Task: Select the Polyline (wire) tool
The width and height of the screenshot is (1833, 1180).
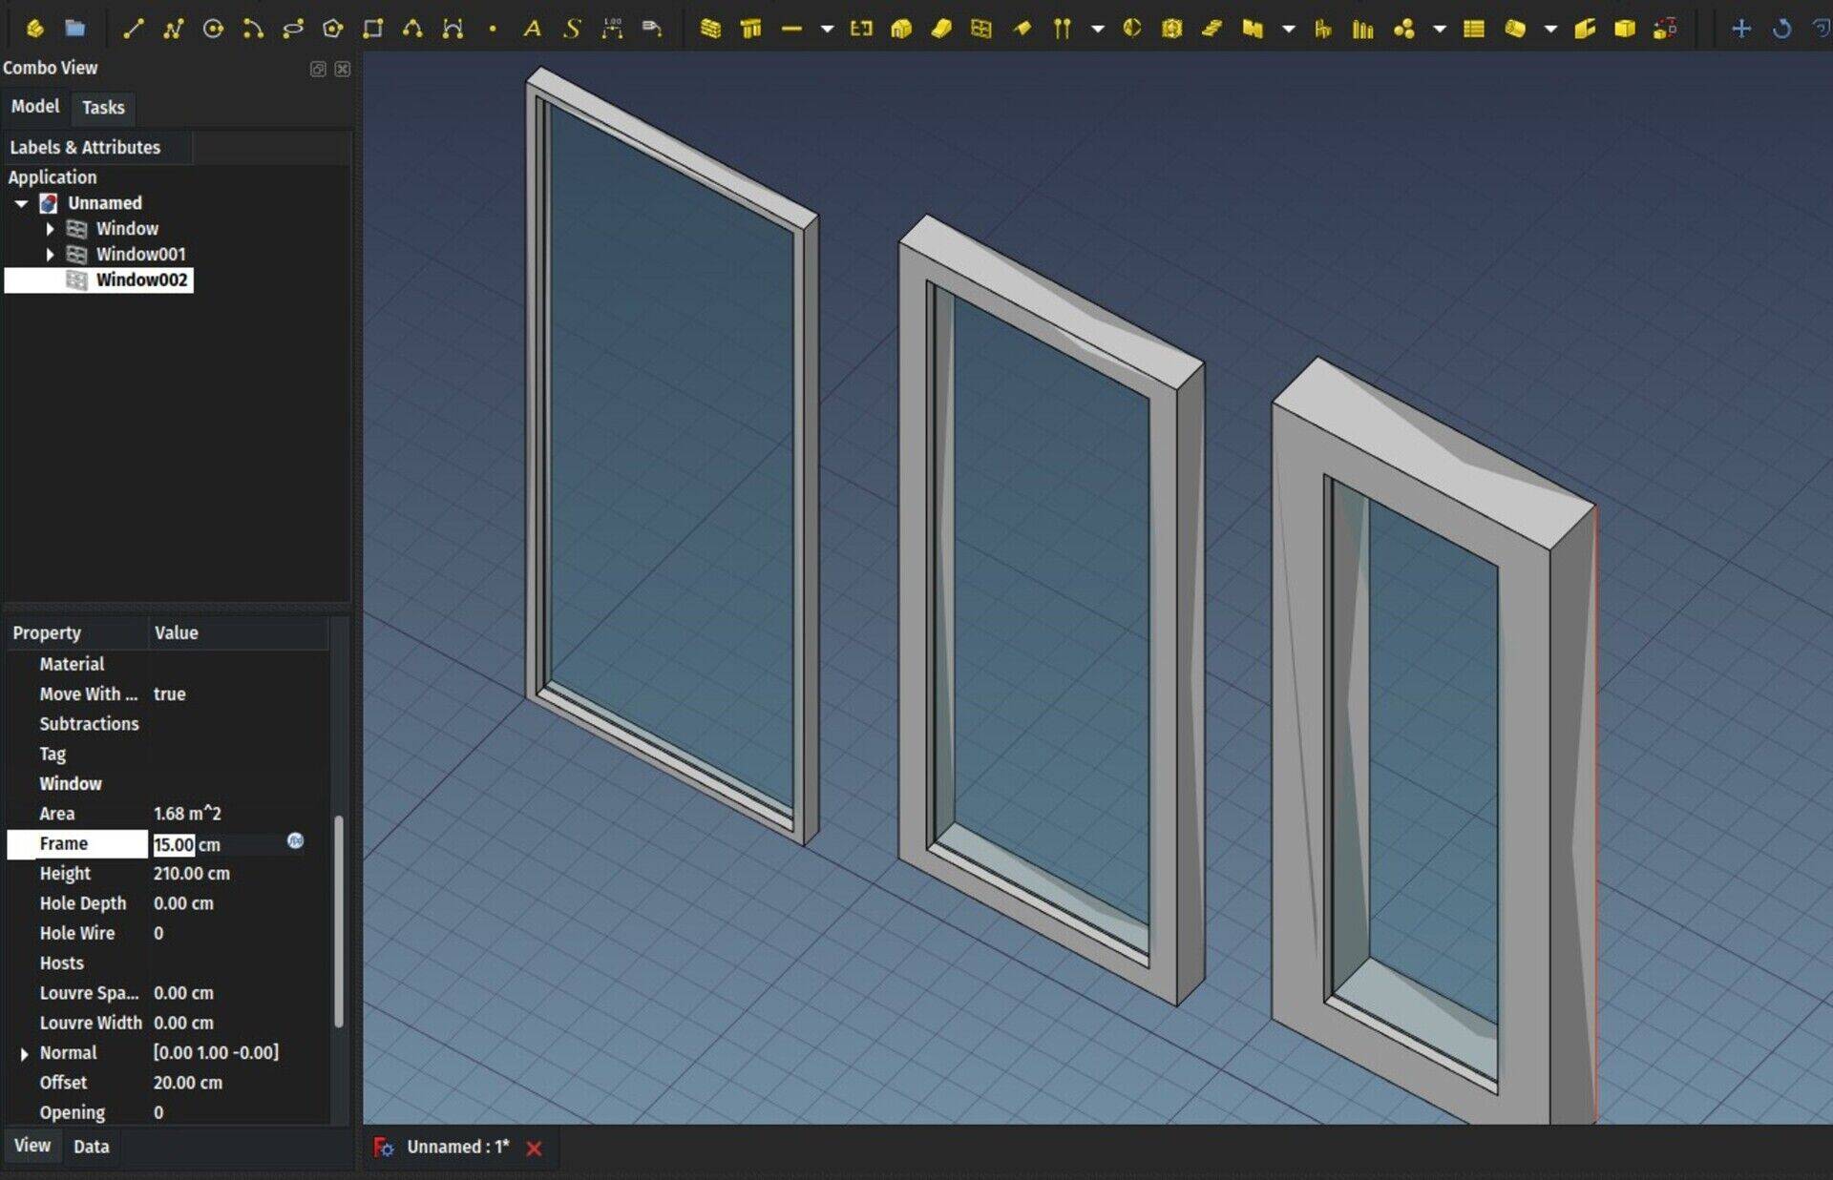Action: 173,29
